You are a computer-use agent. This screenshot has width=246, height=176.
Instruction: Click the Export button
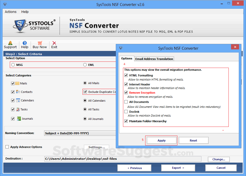pos(178,168)
